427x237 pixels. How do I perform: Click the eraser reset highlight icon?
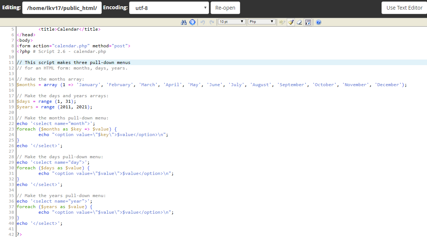(x=299, y=22)
